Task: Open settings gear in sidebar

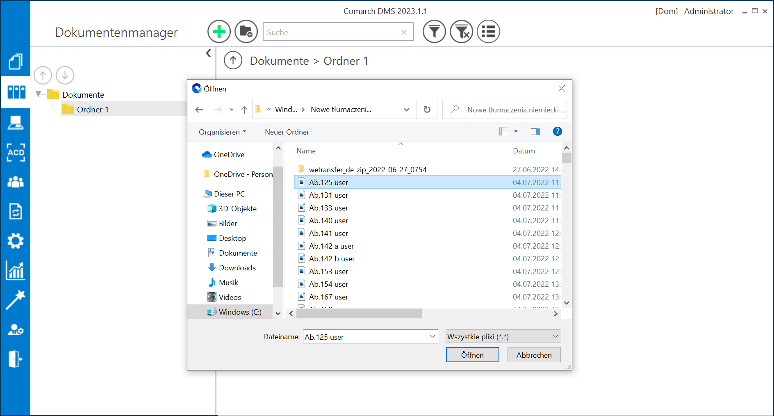Action: point(16,241)
